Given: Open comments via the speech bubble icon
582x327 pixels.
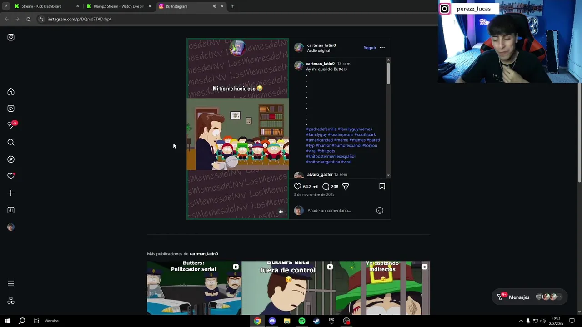Looking at the screenshot, I should click(326, 187).
